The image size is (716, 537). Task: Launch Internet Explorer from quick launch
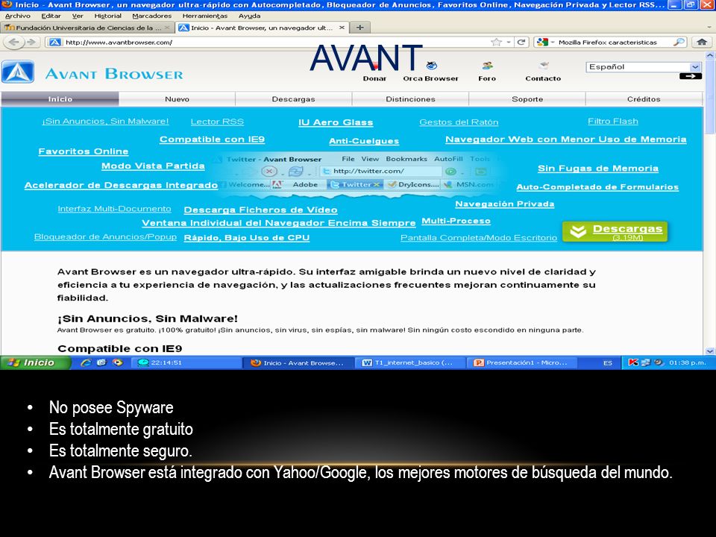coord(86,362)
